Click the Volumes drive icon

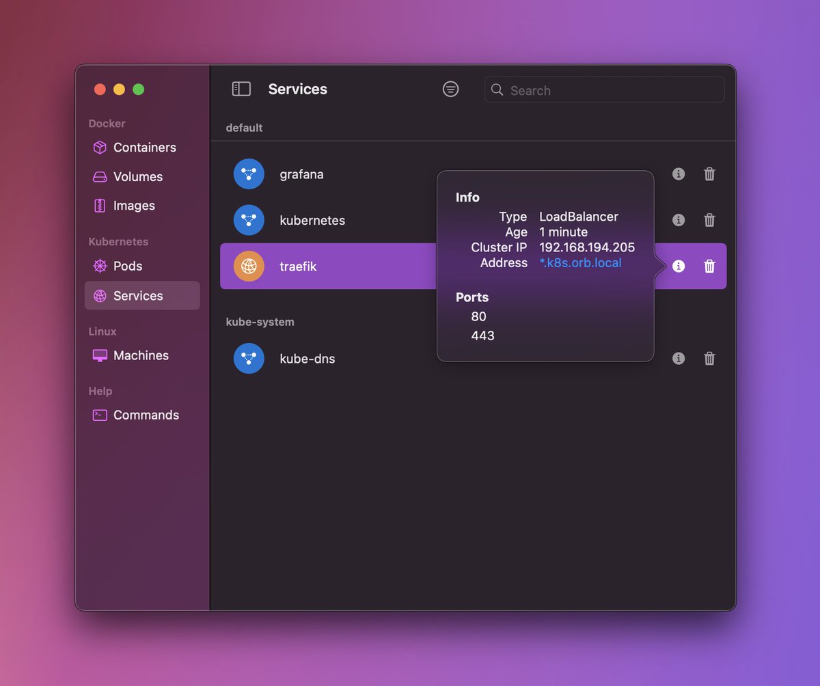[100, 177]
